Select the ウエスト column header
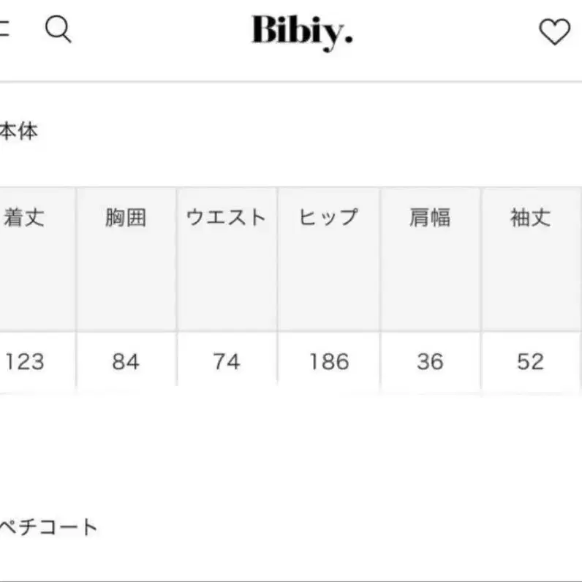This screenshot has height=582, width=582. click(x=227, y=218)
